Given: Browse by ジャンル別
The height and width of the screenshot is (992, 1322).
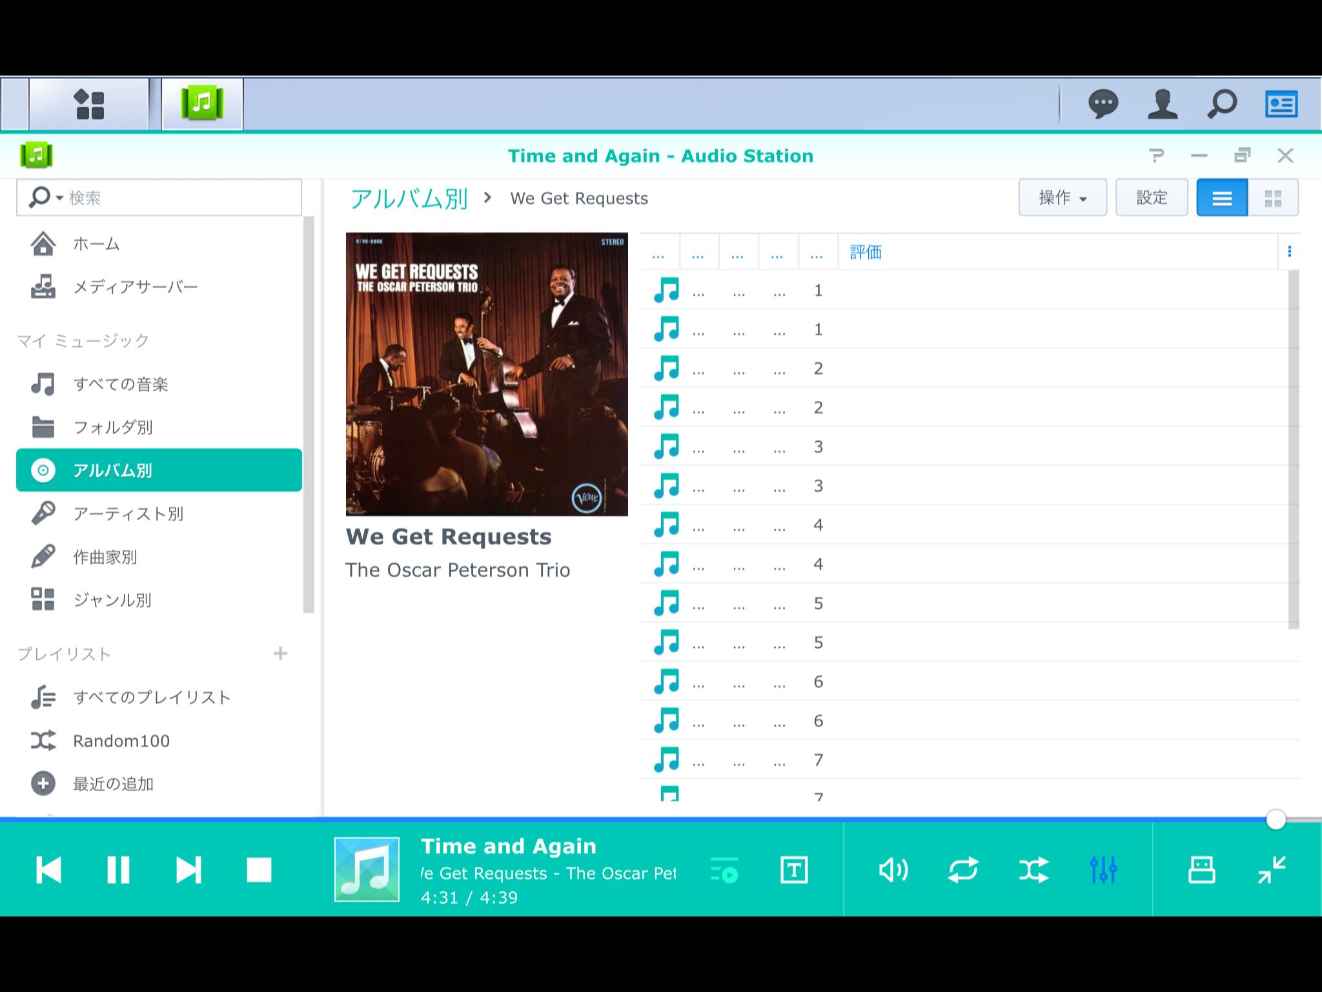Looking at the screenshot, I should coord(159,600).
